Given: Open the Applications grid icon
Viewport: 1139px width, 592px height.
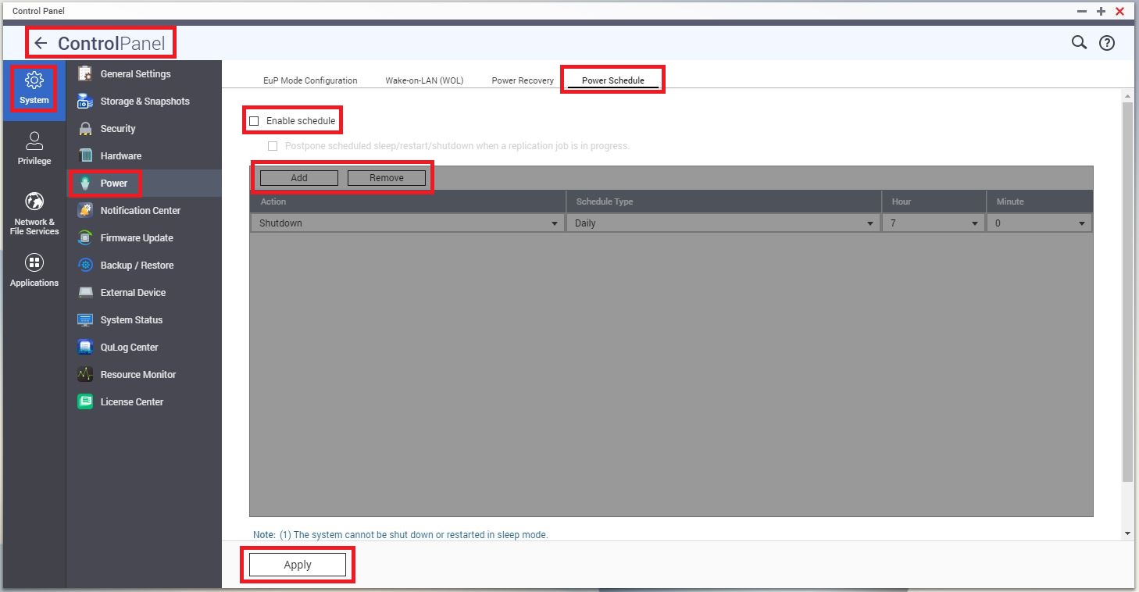Looking at the screenshot, I should click(34, 263).
